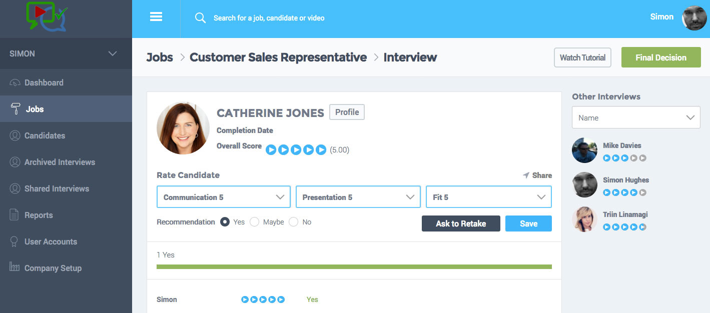This screenshot has height=313, width=710.
Task: Set recommendation to No
Action: click(x=295, y=221)
